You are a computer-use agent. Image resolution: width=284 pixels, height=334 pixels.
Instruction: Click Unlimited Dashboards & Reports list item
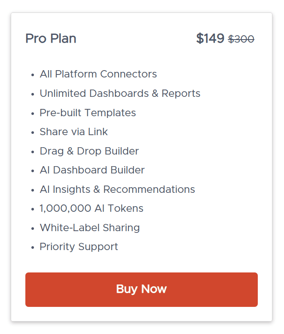coord(120,93)
